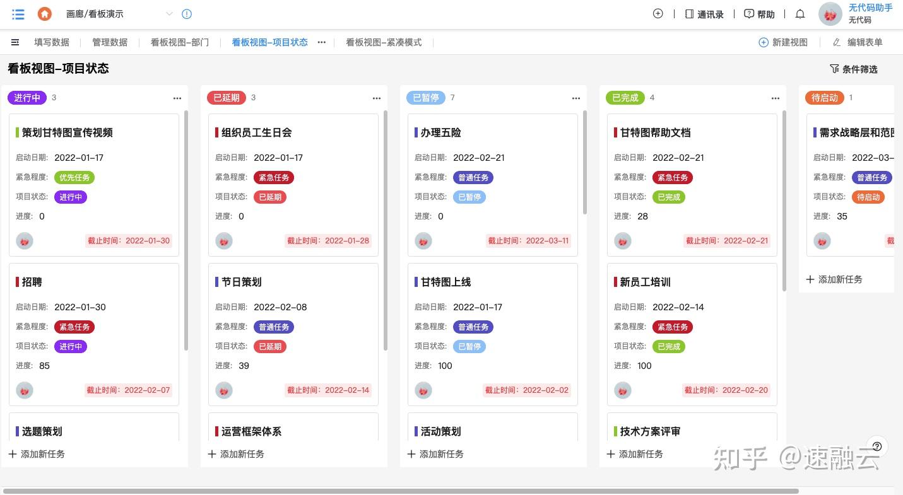This screenshot has height=495, width=903.
Task: Click avatar on 策划甘特图宣传视频 card
Action: point(25,241)
